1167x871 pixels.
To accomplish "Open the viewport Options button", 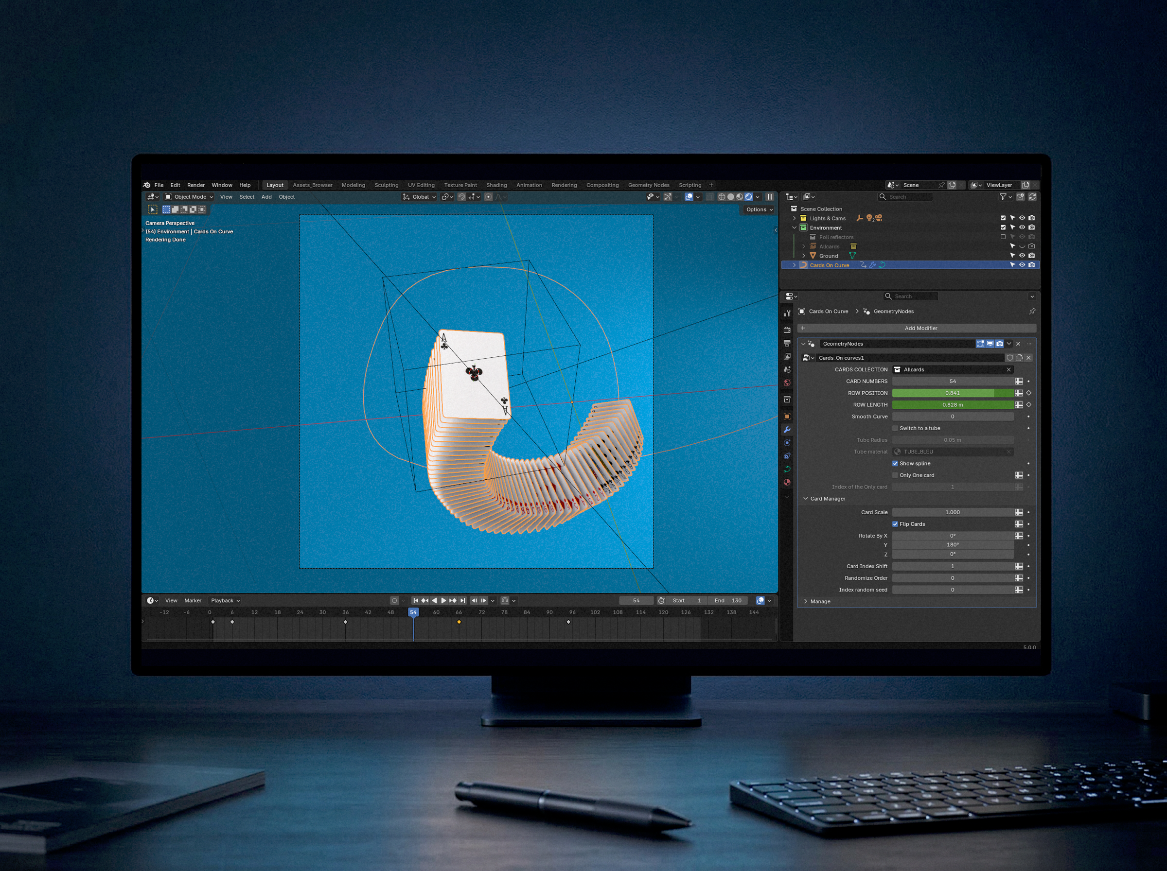I will point(759,209).
